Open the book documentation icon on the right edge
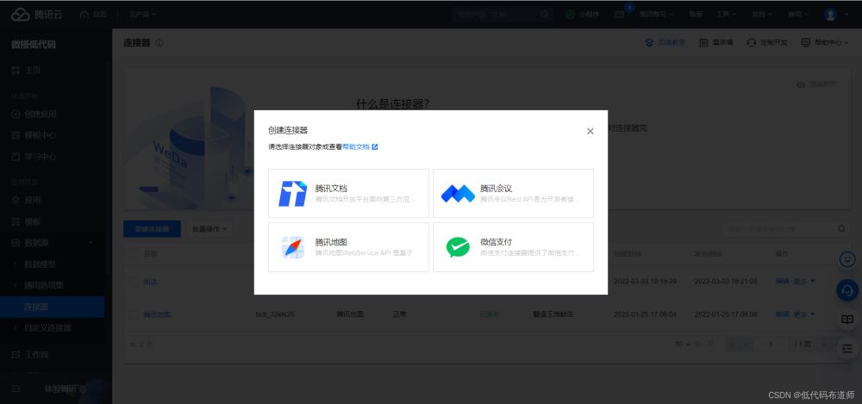 (x=847, y=320)
